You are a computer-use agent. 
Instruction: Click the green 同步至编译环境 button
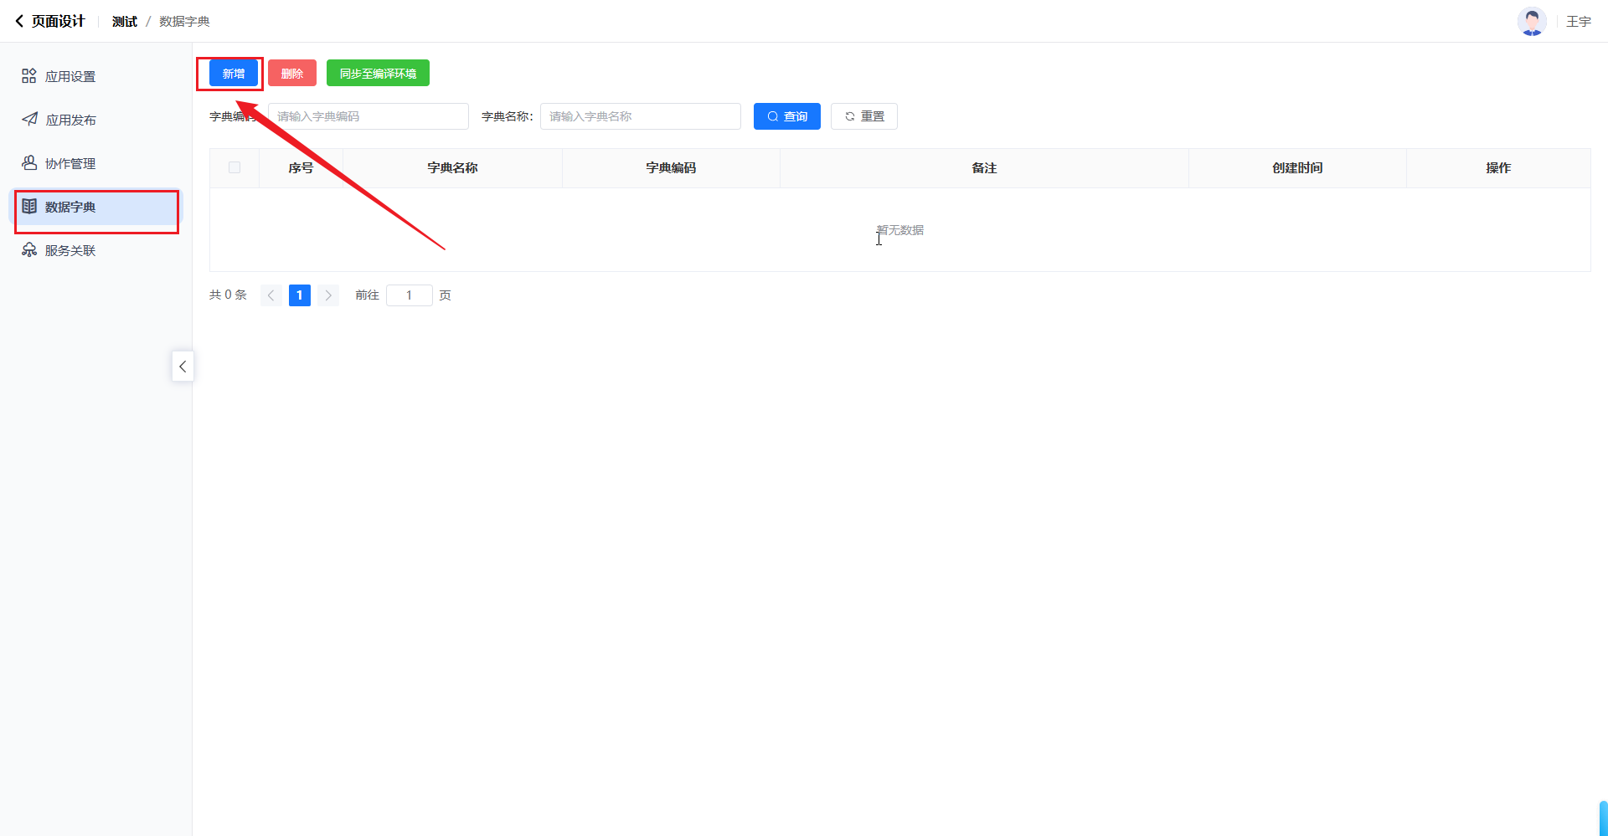(x=378, y=74)
